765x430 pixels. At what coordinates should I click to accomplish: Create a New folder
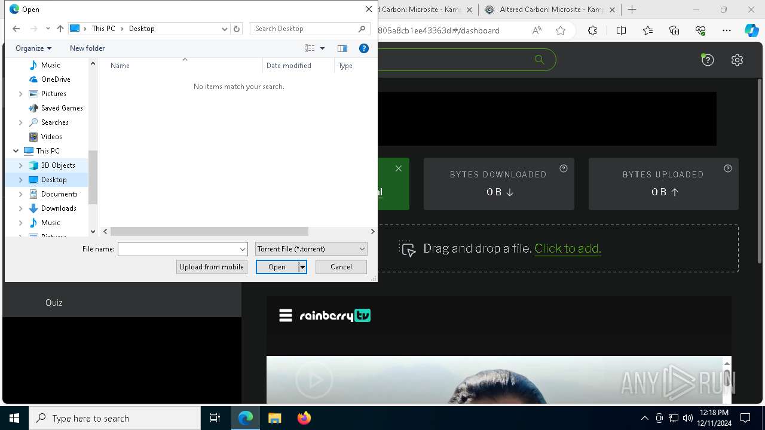[87, 48]
